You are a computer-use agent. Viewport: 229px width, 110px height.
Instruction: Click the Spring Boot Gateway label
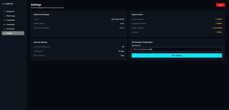coord(139,23)
